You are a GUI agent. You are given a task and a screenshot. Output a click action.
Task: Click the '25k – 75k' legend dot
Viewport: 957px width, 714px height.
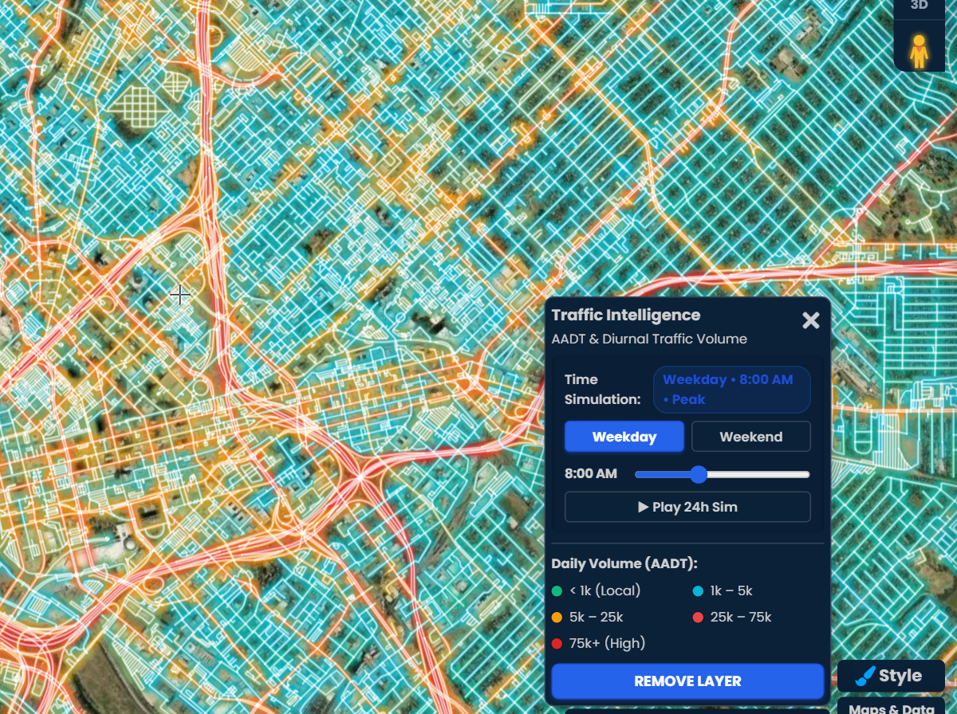698,618
